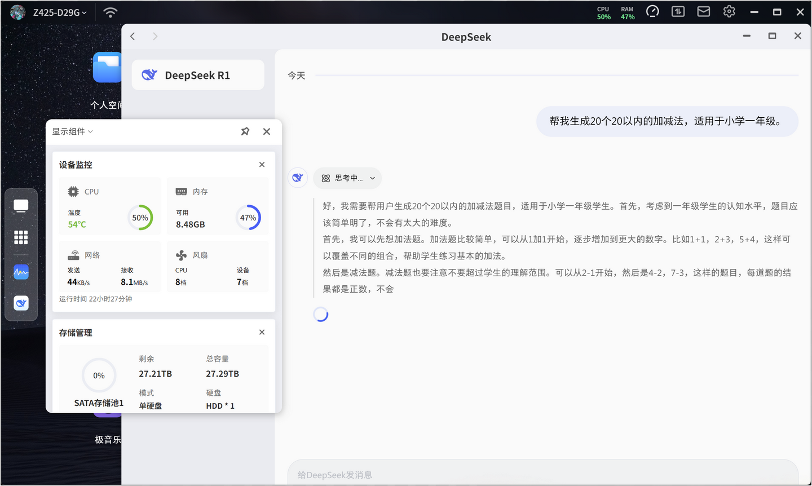Open the 显示组件 dropdown
The height and width of the screenshot is (486, 812).
72,131
